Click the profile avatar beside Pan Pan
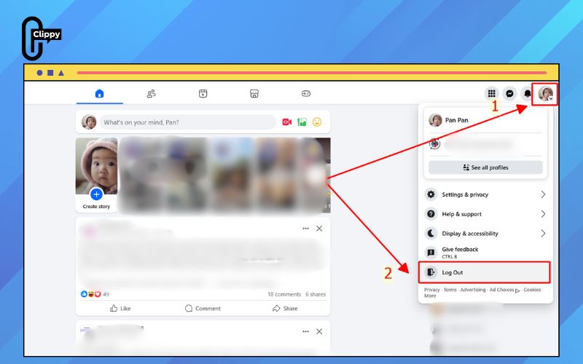This screenshot has height=364, width=583. click(435, 120)
